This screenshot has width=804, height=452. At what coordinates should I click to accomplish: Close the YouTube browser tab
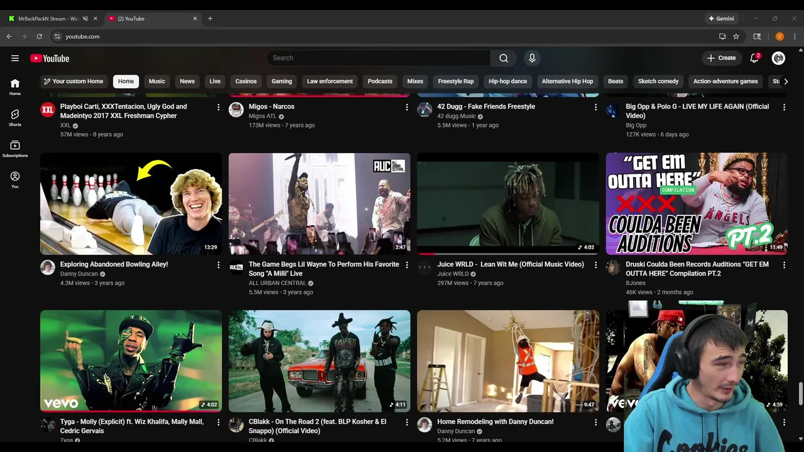195,19
